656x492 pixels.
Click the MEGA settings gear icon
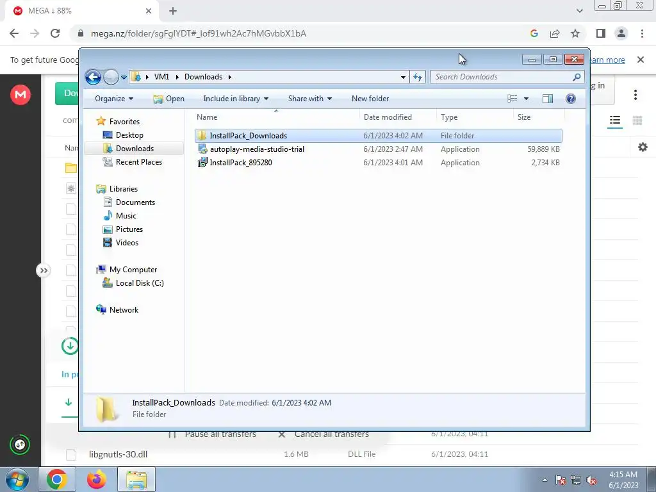pos(643,147)
